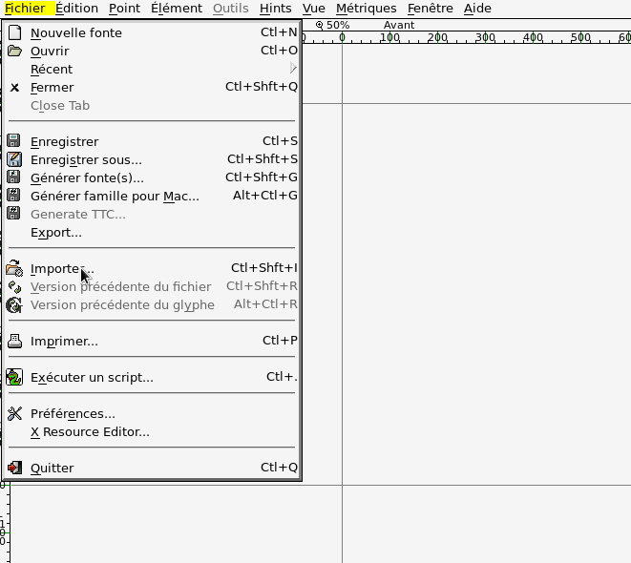Screen dimensions: 631x563
Task: Click the Exécuter un script icon
Action: [x=14, y=377]
